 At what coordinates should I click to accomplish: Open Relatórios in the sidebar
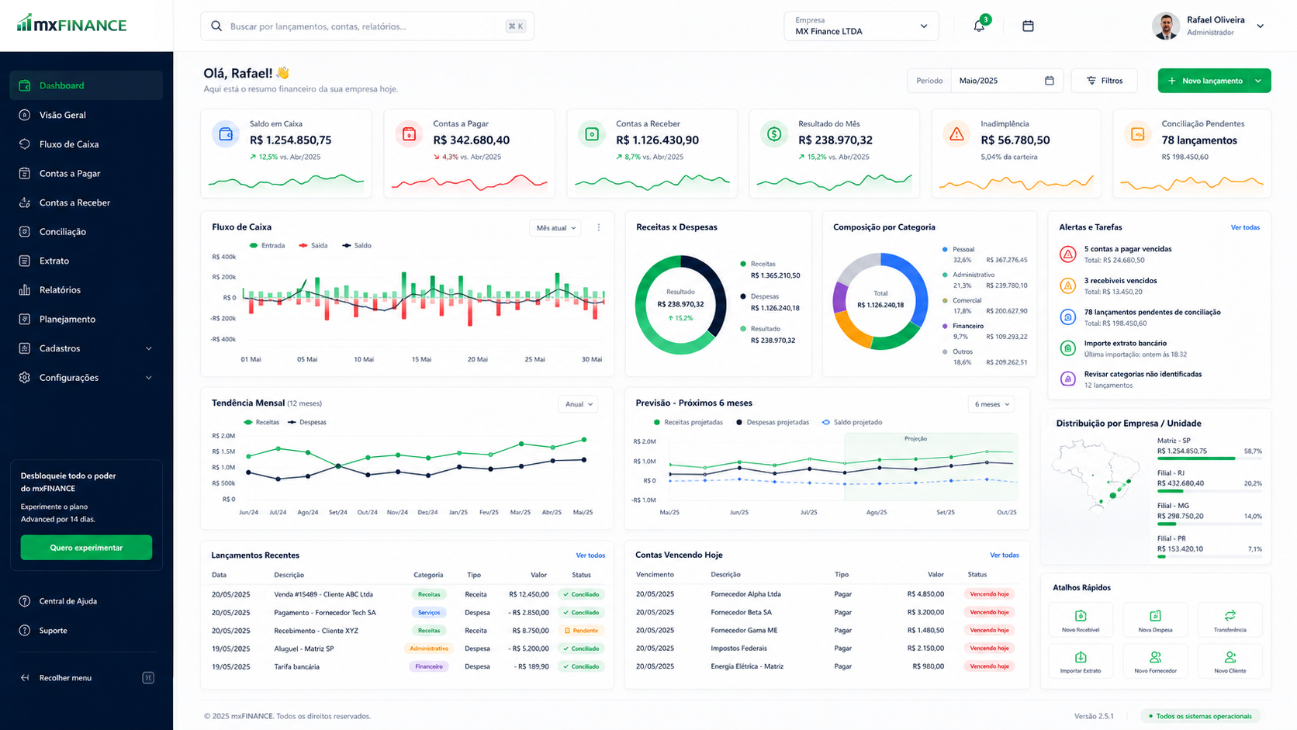[86, 290]
